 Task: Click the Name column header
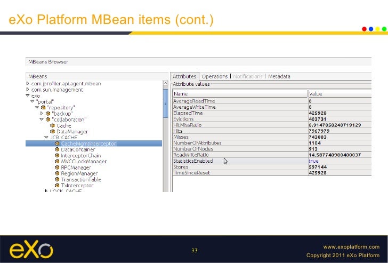(x=240, y=93)
